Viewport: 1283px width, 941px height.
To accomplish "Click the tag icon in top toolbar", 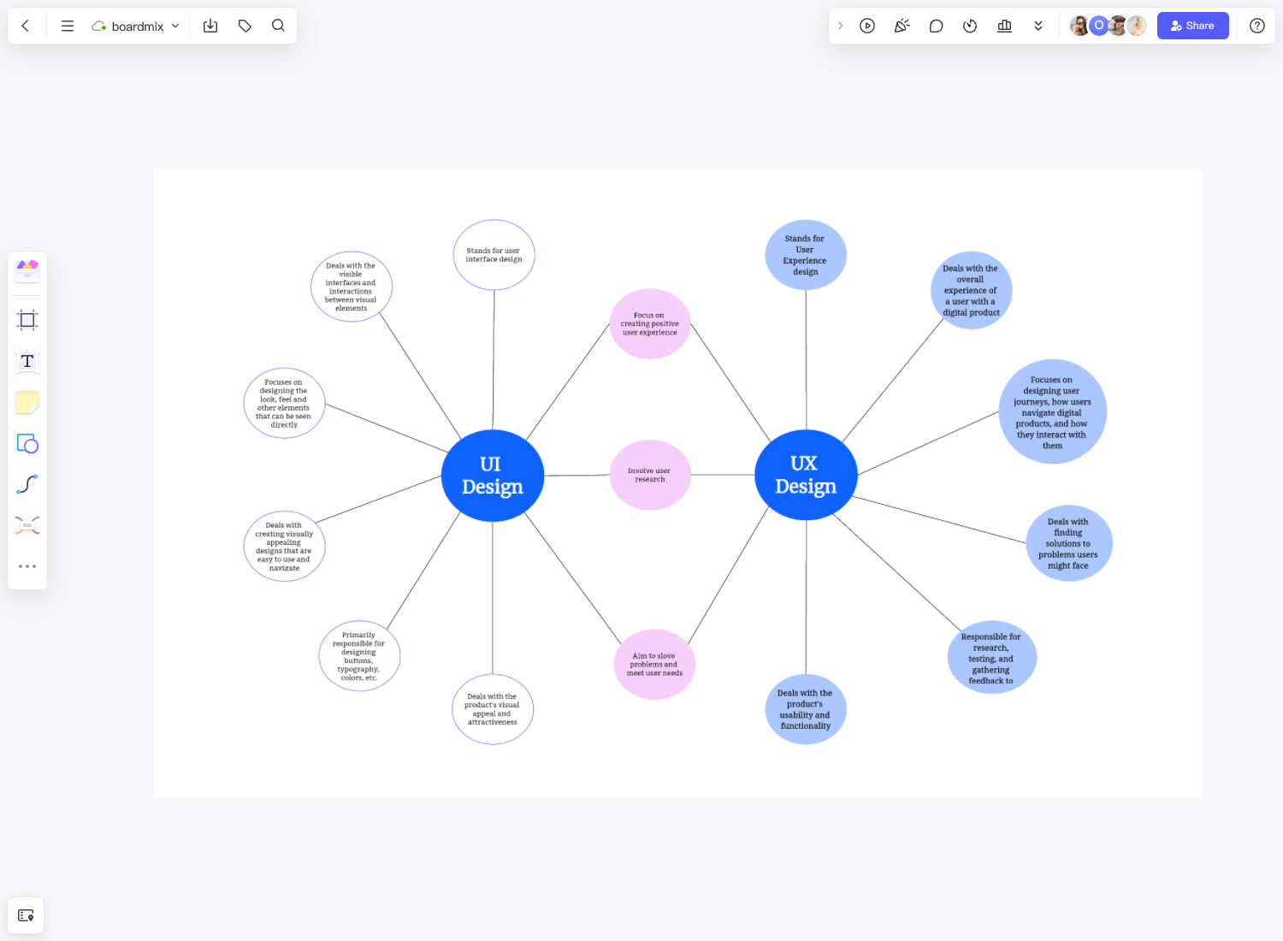I will [x=245, y=26].
